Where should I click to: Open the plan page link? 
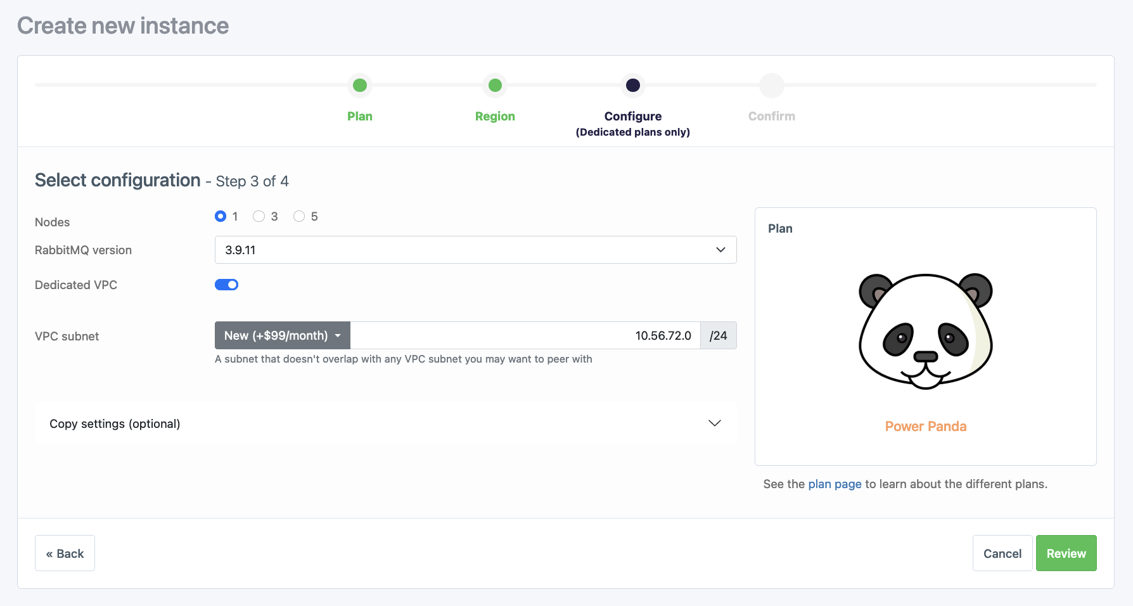point(835,484)
